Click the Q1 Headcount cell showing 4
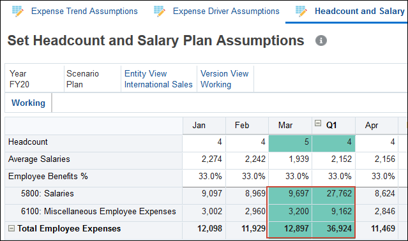408x241 pixels. point(333,143)
